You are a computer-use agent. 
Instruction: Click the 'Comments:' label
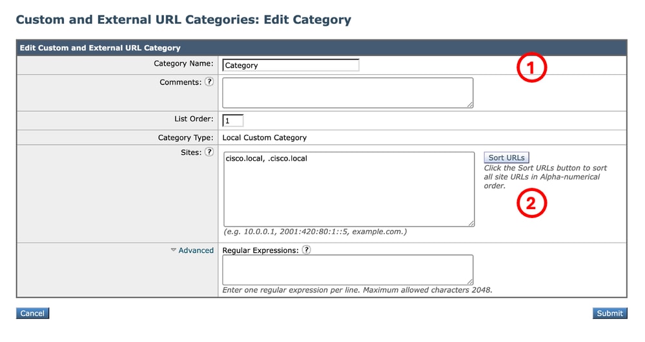pyautogui.click(x=181, y=82)
